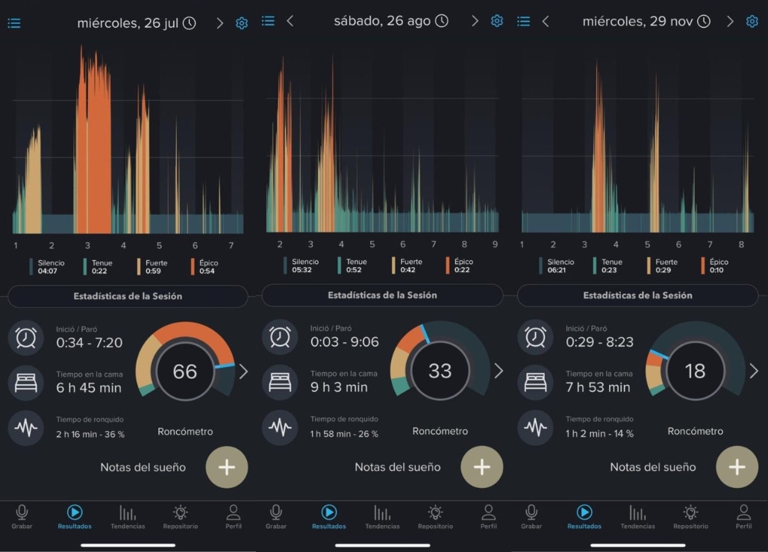Screen dimensions: 768x552
Task: Open Perfil on the 26 jul screen
Action: (233, 516)
